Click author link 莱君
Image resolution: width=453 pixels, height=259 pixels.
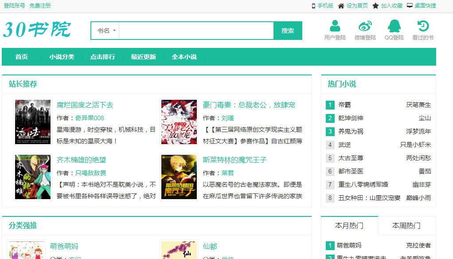click(228, 173)
